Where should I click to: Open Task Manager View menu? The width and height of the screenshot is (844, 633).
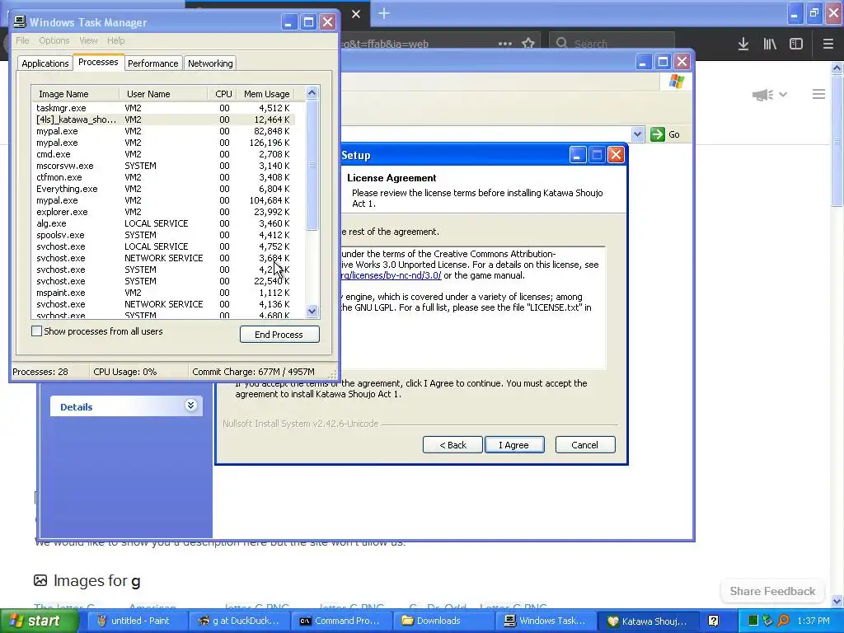click(x=88, y=40)
